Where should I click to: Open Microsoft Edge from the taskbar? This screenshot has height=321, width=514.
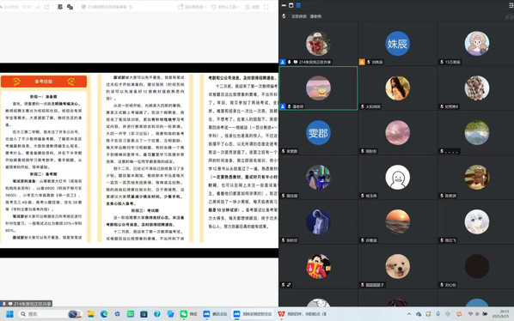tap(104, 314)
